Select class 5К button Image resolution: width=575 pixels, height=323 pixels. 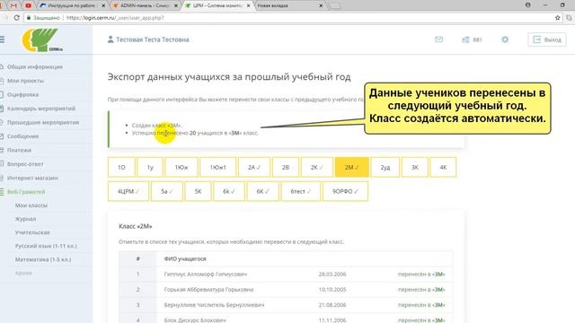[x=198, y=191]
